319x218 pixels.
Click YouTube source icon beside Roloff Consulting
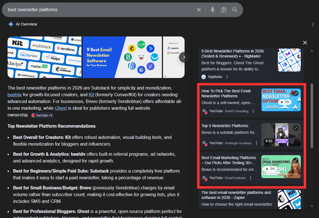[204, 111]
